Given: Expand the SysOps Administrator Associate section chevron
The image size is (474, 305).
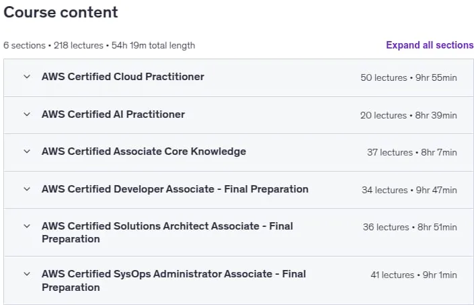Looking at the screenshot, I should pyautogui.click(x=27, y=274).
